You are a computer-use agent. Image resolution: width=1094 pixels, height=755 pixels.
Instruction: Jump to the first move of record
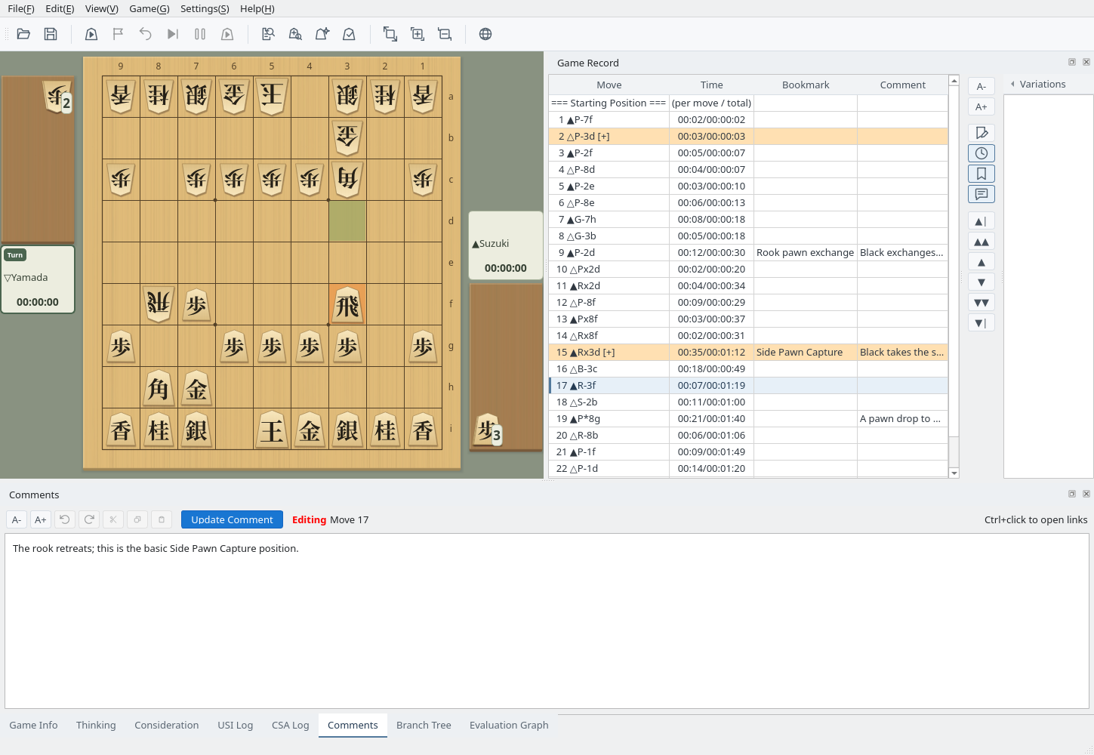click(x=982, y=221)
